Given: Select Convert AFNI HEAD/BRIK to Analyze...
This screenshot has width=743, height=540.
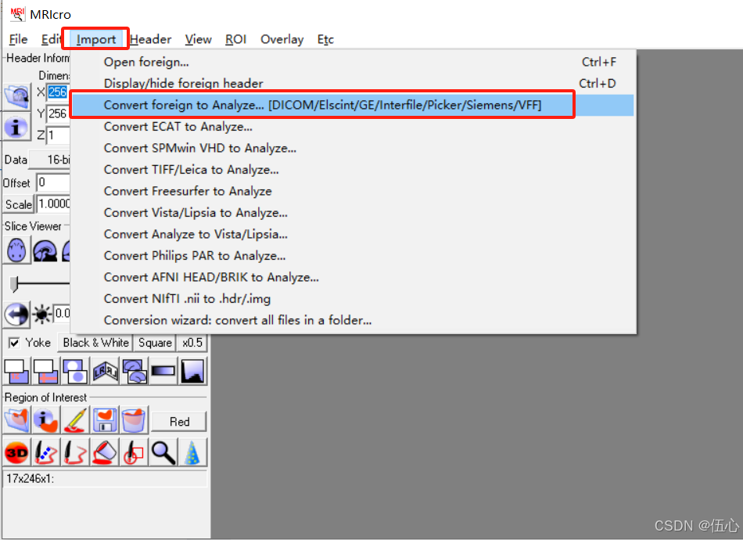Looking at the screenshot, I should click(353, 277).
